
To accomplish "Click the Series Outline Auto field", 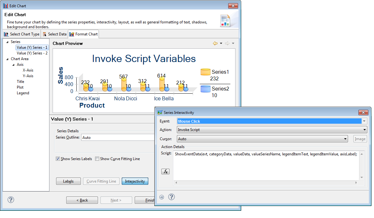I will [x=118, y=137].
